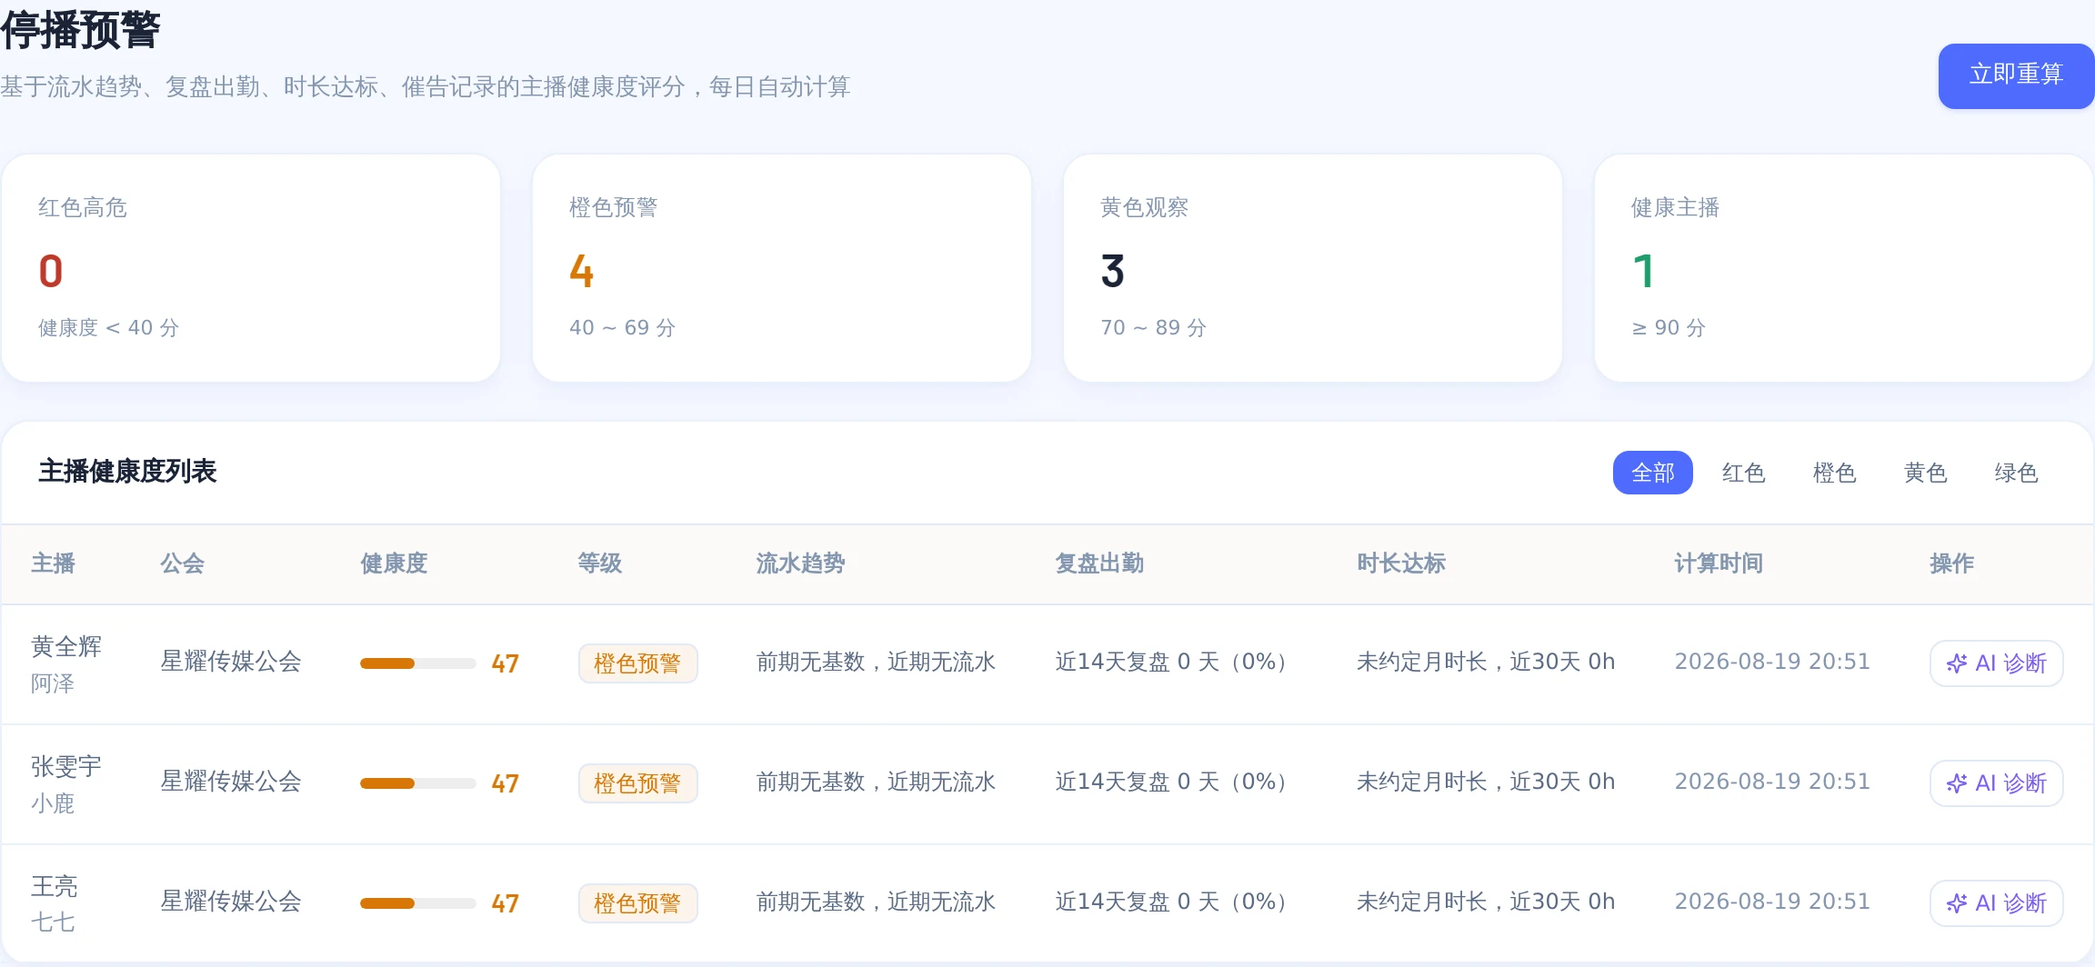Viewport: 2095px width, 967px height.
Task: Click the anchor name 王亮
Action: [55, 886]
